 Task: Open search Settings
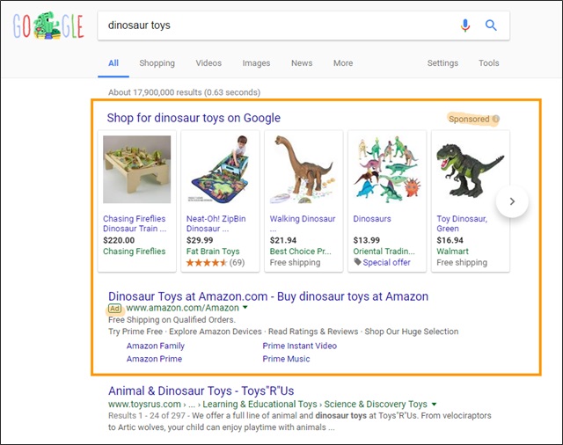[442, 63]
